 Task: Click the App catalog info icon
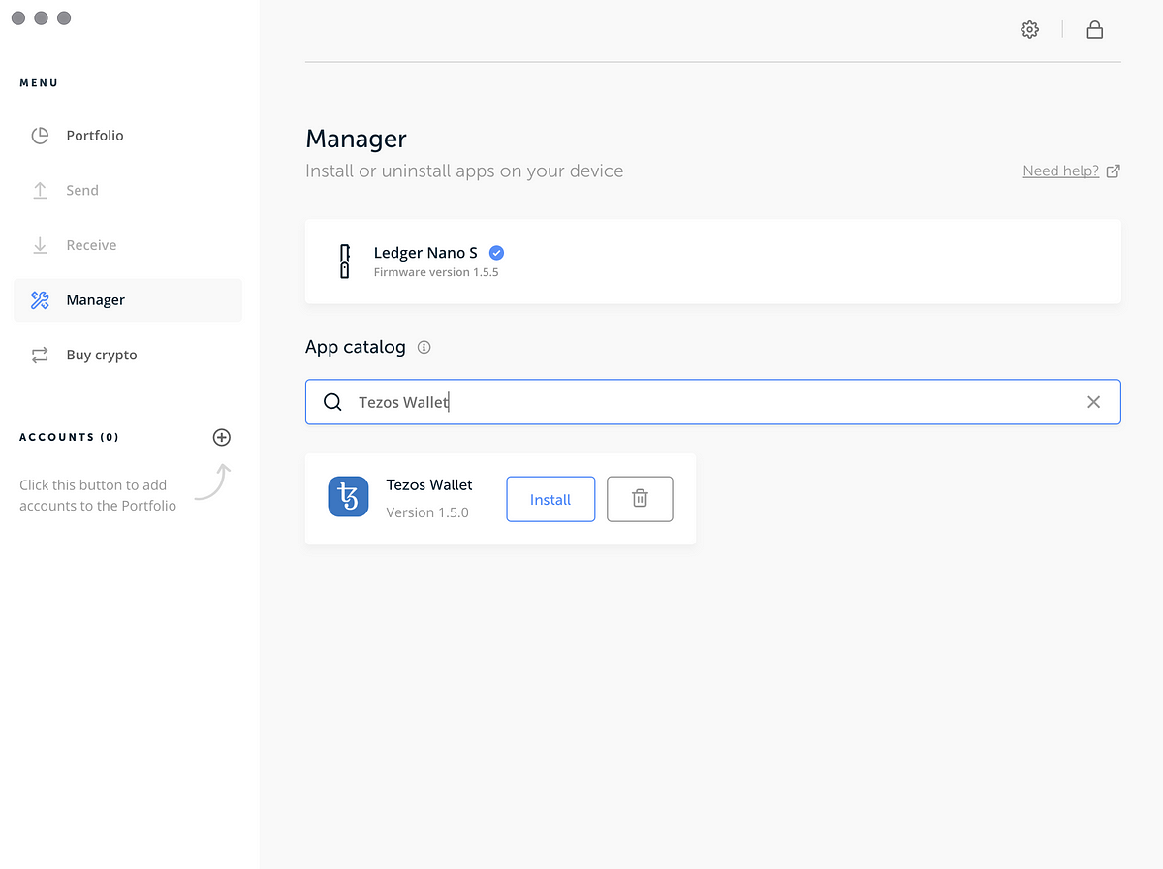(424, 347)
